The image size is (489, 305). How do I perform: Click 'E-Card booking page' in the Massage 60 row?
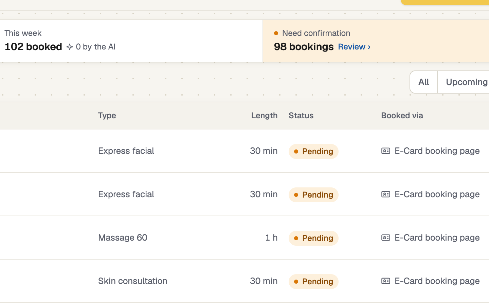click(x=437, y=238)
